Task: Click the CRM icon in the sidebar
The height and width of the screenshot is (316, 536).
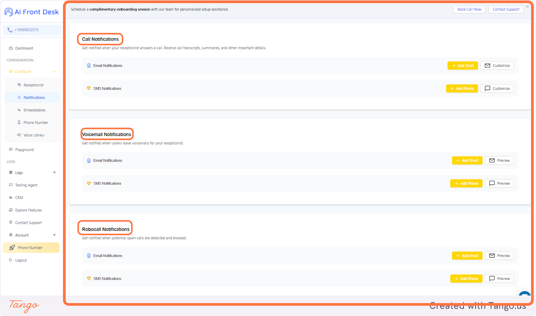Action: (10, 197)
